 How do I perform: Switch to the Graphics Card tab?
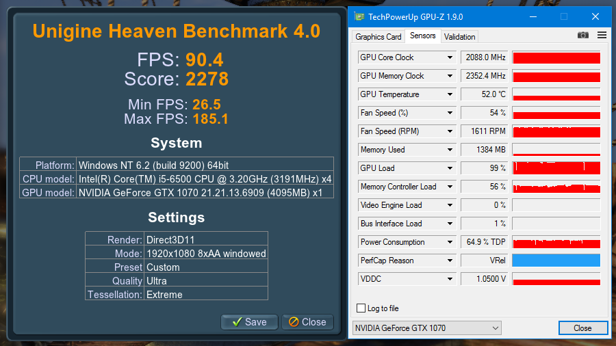point(378,36)
